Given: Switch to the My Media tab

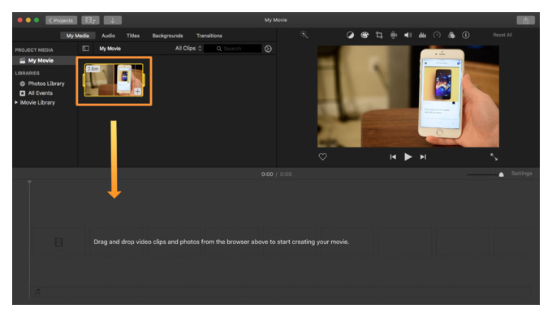Looking at the screenshot, I should 77,36.
